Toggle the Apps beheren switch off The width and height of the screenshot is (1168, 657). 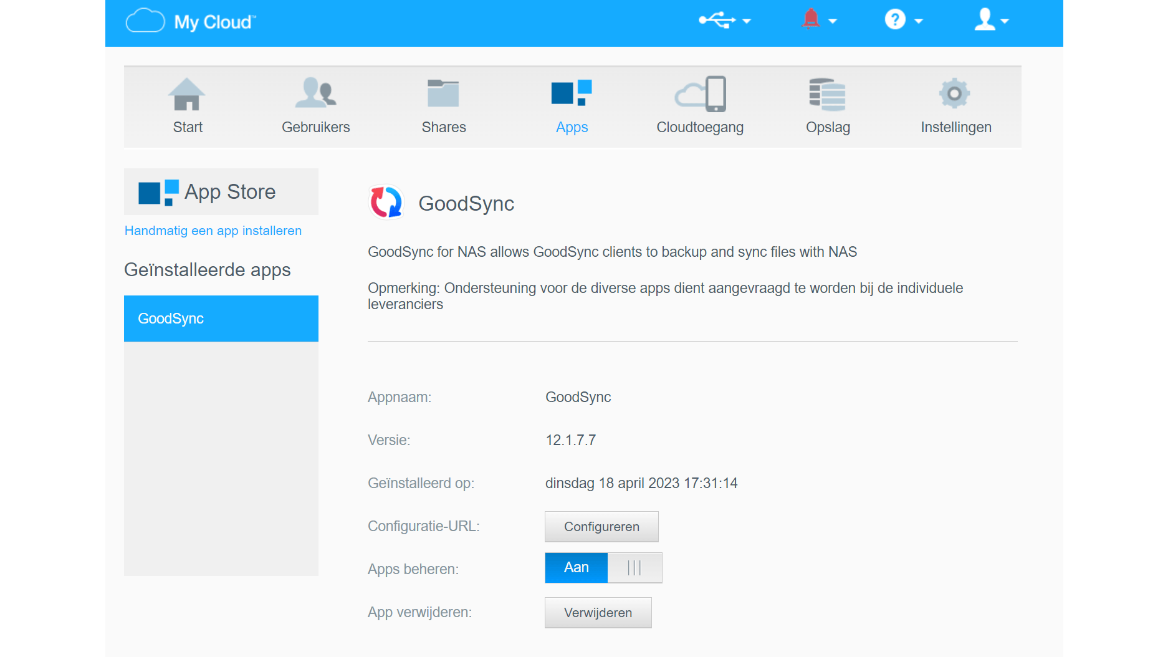click(x=603, y=568)
